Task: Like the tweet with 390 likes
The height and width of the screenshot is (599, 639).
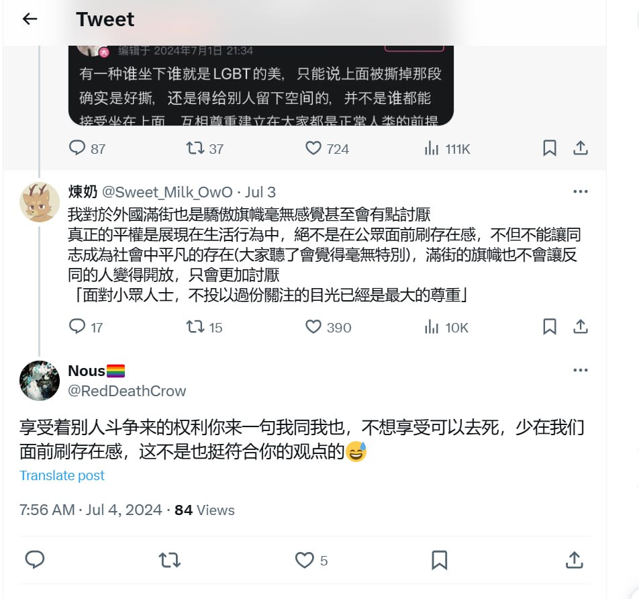Action: 328,327
